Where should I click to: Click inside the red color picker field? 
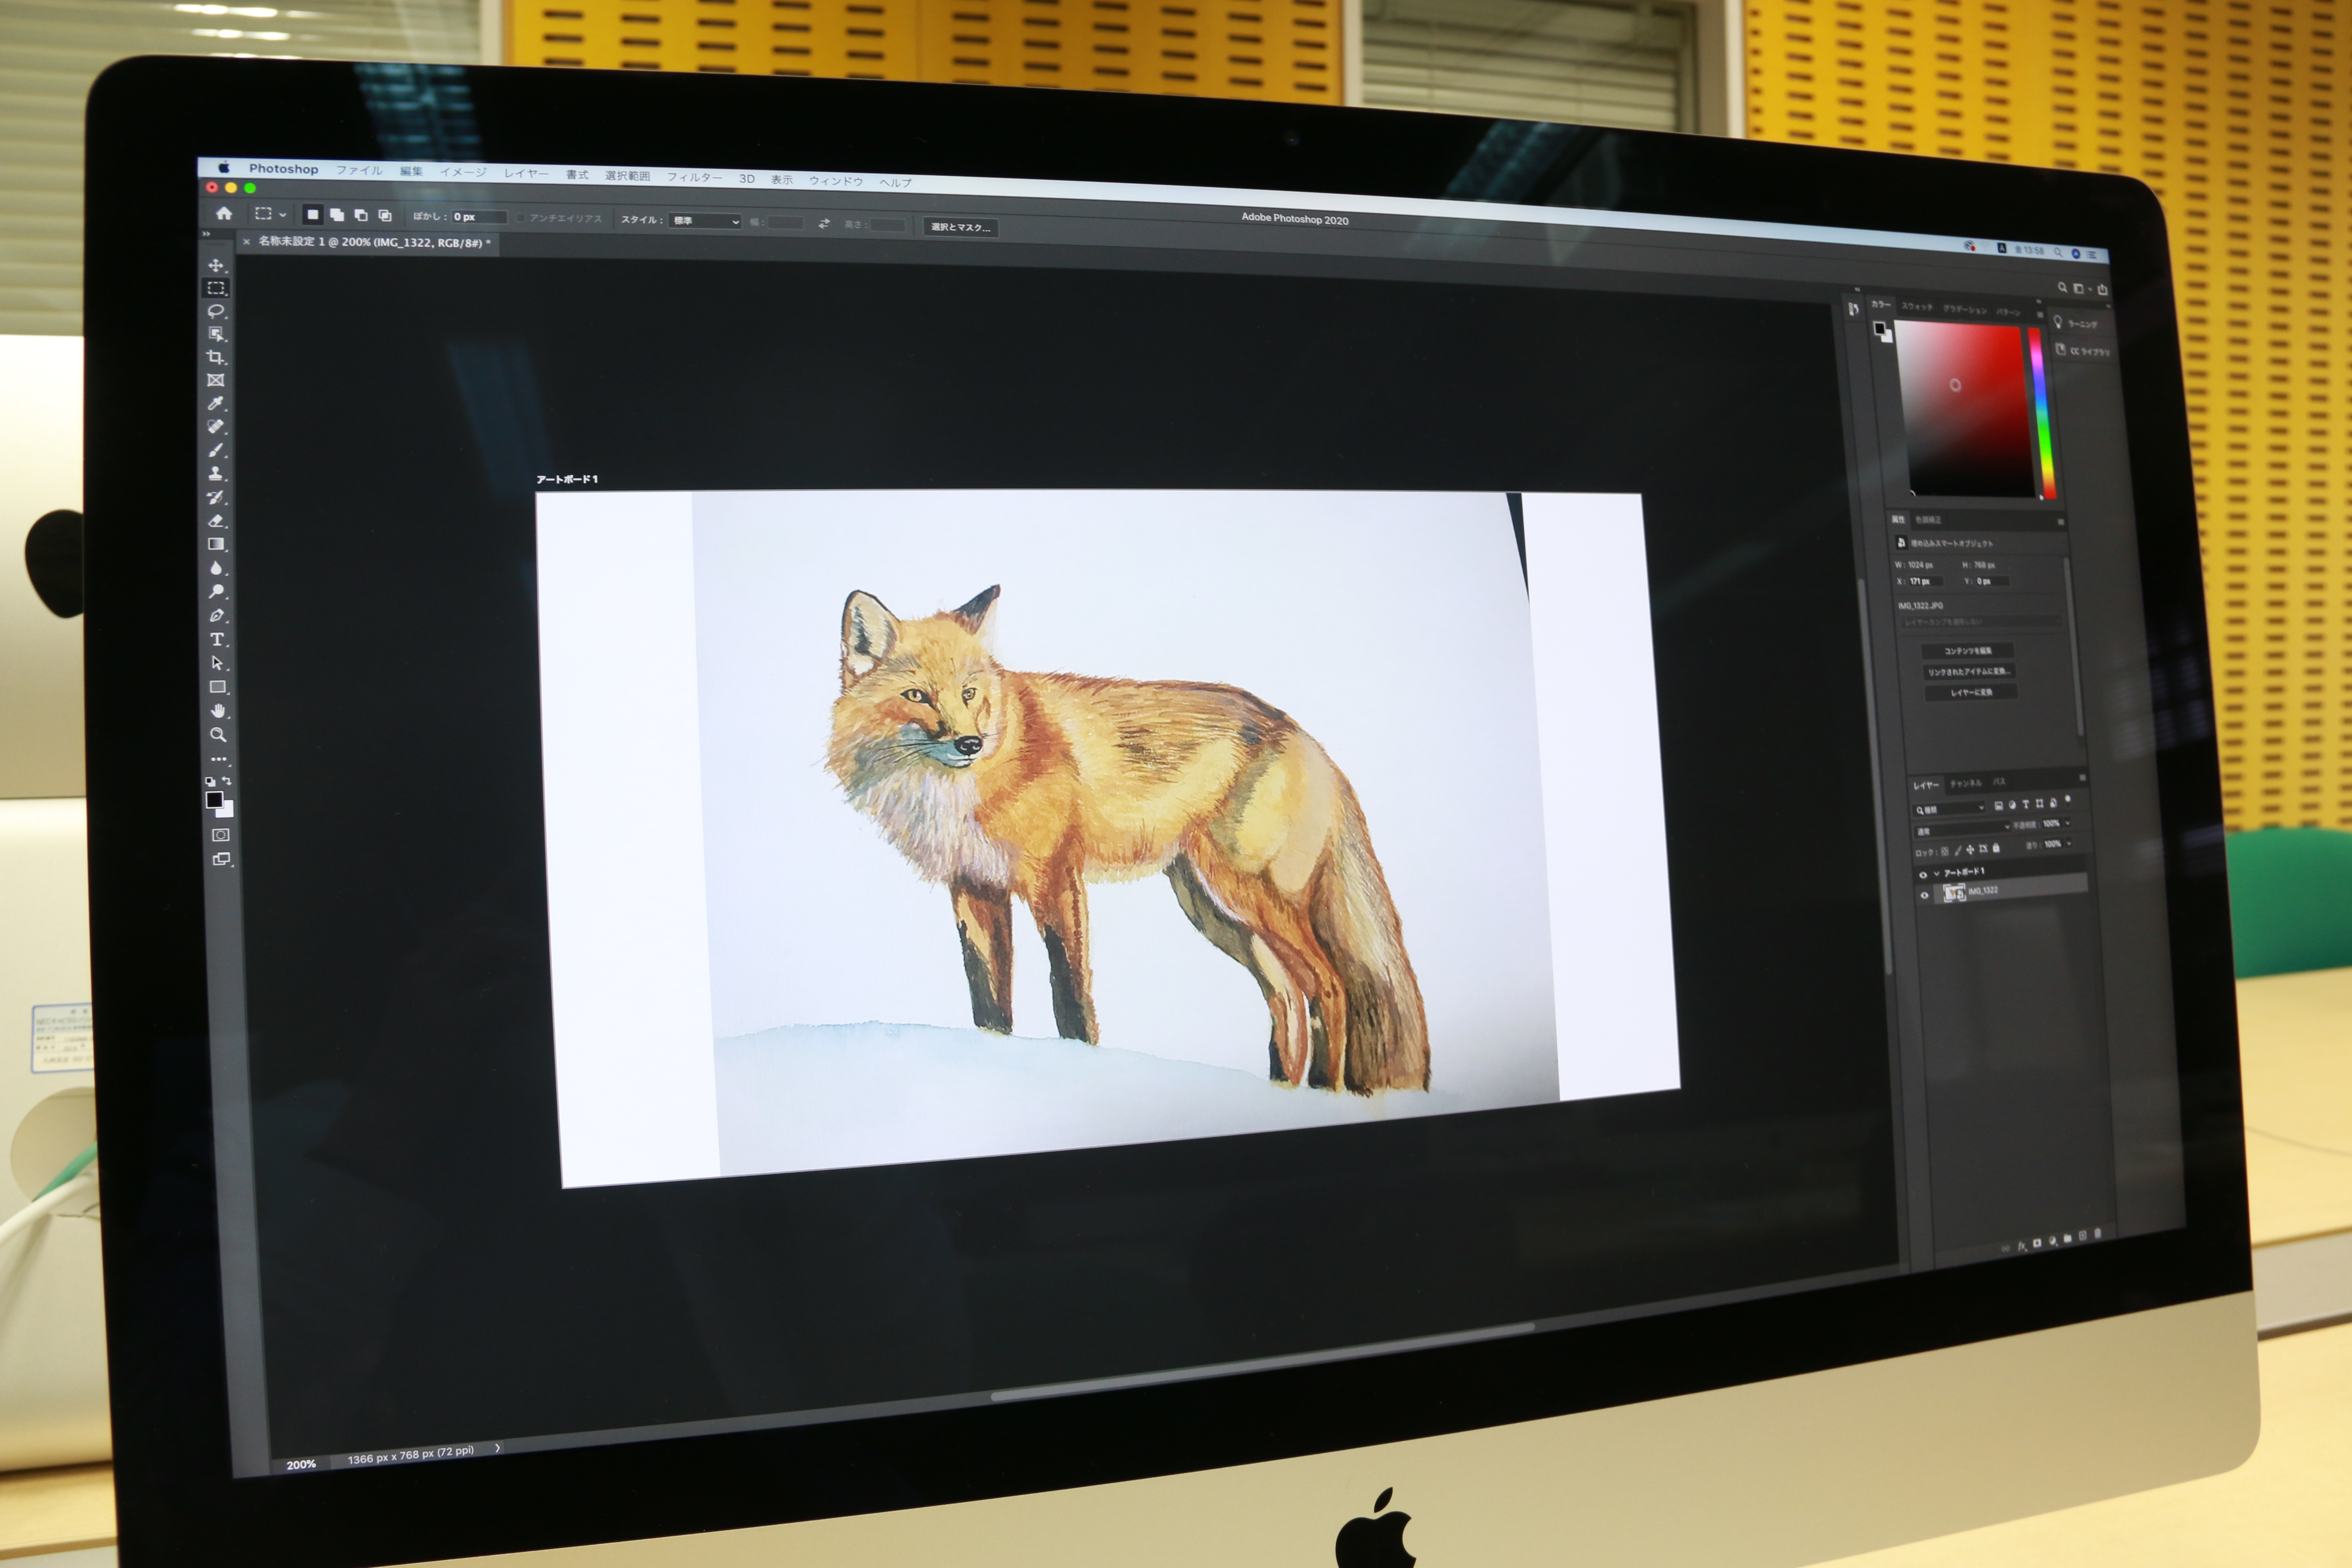coord(1965,409)
